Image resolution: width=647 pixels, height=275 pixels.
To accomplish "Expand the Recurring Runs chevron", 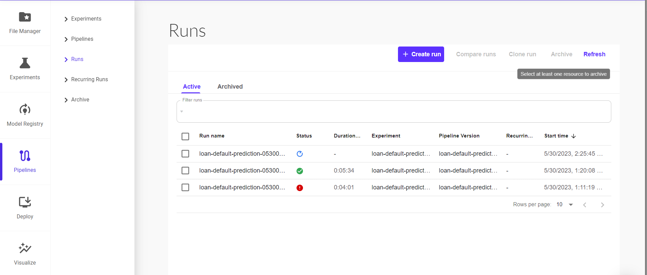I will click(x=66, y=80).
